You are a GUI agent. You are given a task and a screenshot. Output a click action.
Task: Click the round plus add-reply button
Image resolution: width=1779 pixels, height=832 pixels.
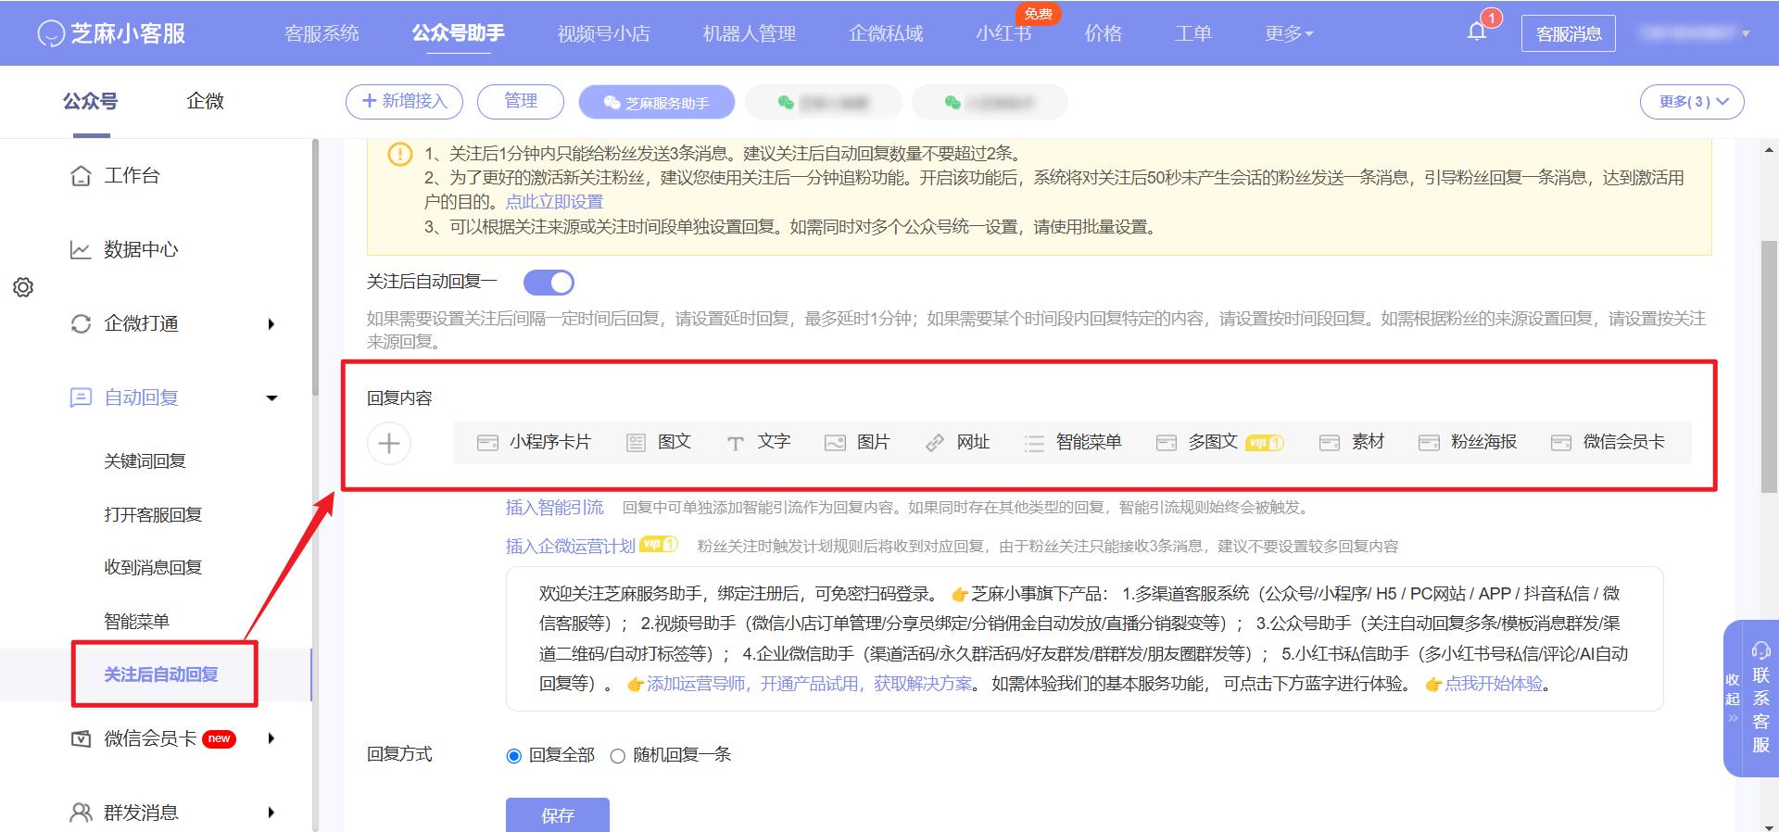389,443
